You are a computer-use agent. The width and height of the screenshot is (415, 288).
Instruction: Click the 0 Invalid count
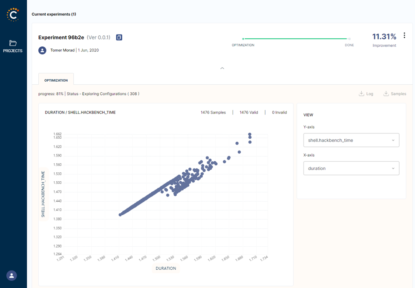[280, 112]
